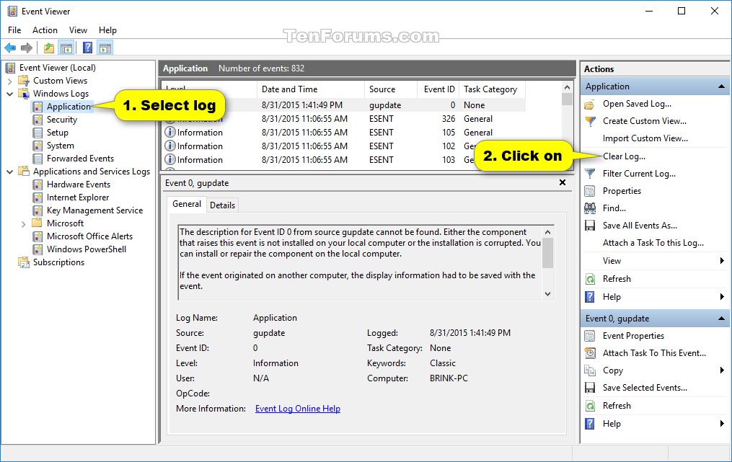The image size is (732, 462).
Task: Click the Back navigation arrow
Action: (x=9, y=48)
